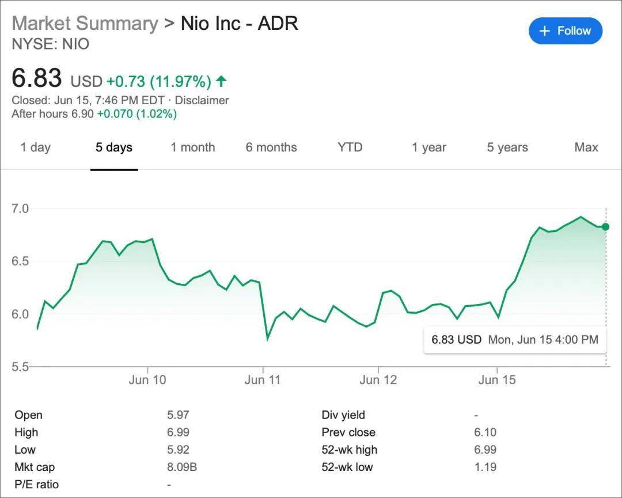Image resolution: width=622 pixels, height=498 pixels.
Task: Click the Jun 11 date axis label
Action: click(x=263, y=380)
